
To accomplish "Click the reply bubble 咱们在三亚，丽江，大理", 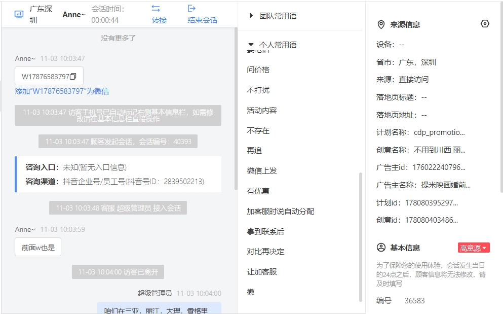I will tap(159, 308).
